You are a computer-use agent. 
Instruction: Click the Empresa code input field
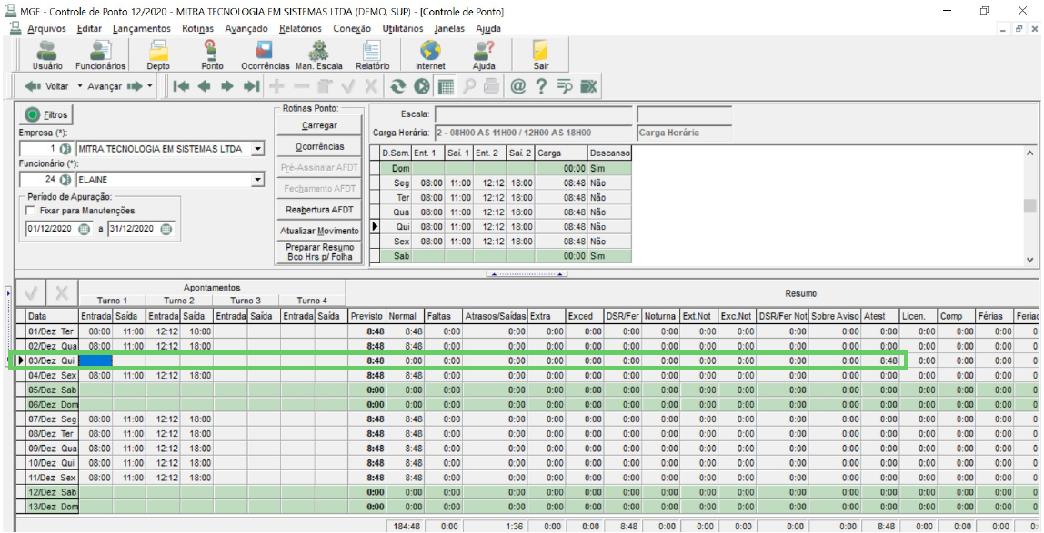point(40,148)
